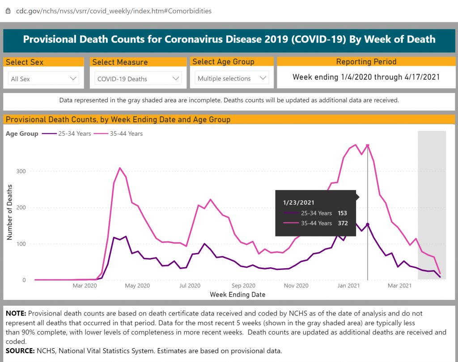Image resolution: width=458 pixels, height=362 pixels.
Task: Click the May 2020 x-axis label
Action: click(x=137, y=286)
